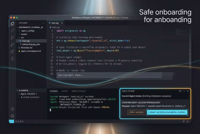Click SUCCESS text in terminal output
Viewport: 200px width, 134px height.
(x=112, y=99)
